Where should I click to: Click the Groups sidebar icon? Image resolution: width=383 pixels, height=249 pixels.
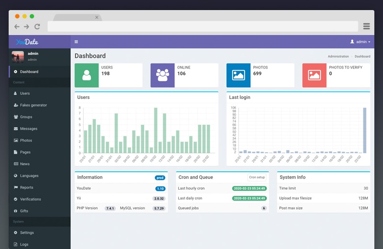point(16,117)
